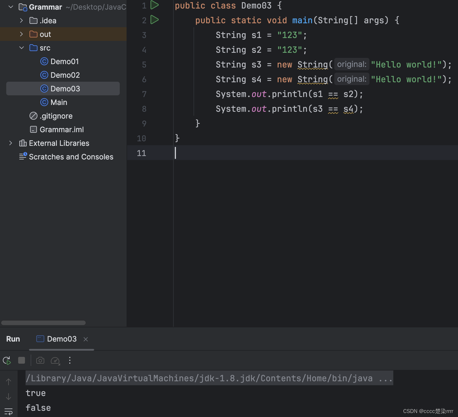Image resolution: width=458 pixels, height=417 pixels.
Task: Toggle soft-wrap in the console output
Action: 9,411
